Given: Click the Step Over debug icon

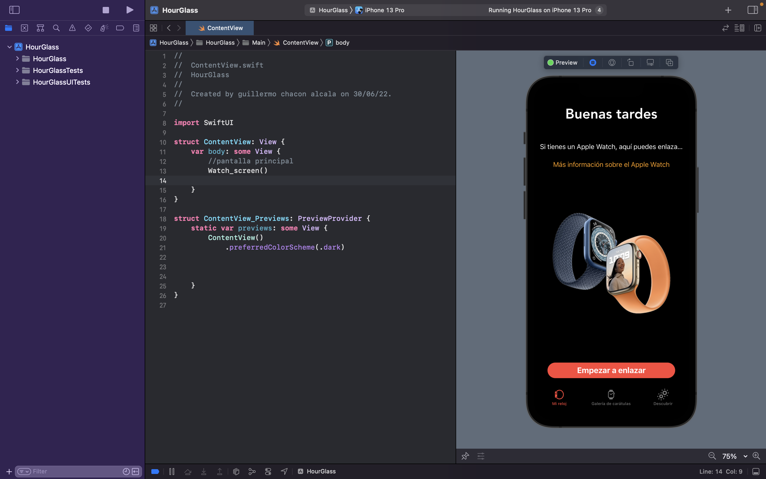Looking at the screenshot, I should pos(188,471).
